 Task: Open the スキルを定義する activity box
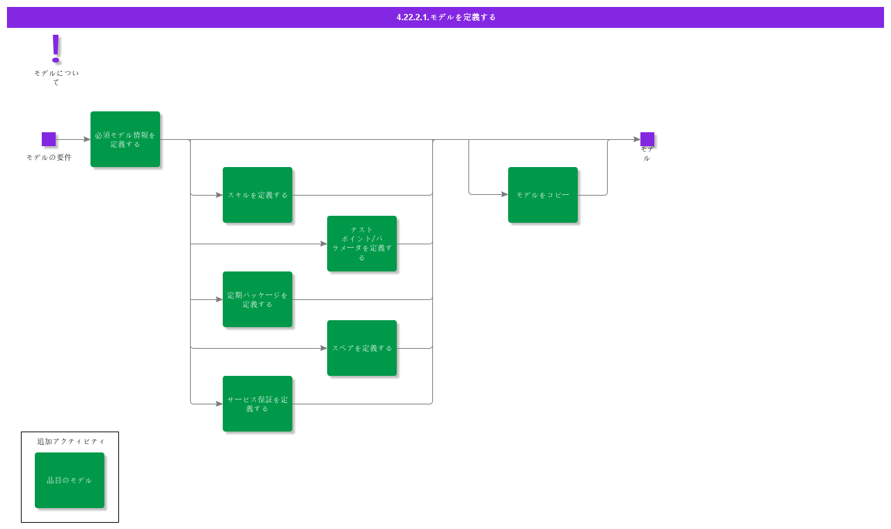coord(258,195)
